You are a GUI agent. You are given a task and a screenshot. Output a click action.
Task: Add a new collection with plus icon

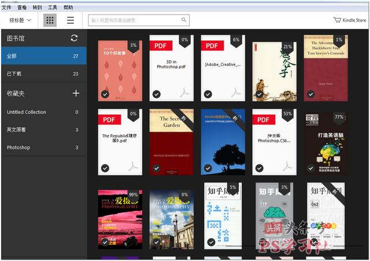[x=76, y=93]
